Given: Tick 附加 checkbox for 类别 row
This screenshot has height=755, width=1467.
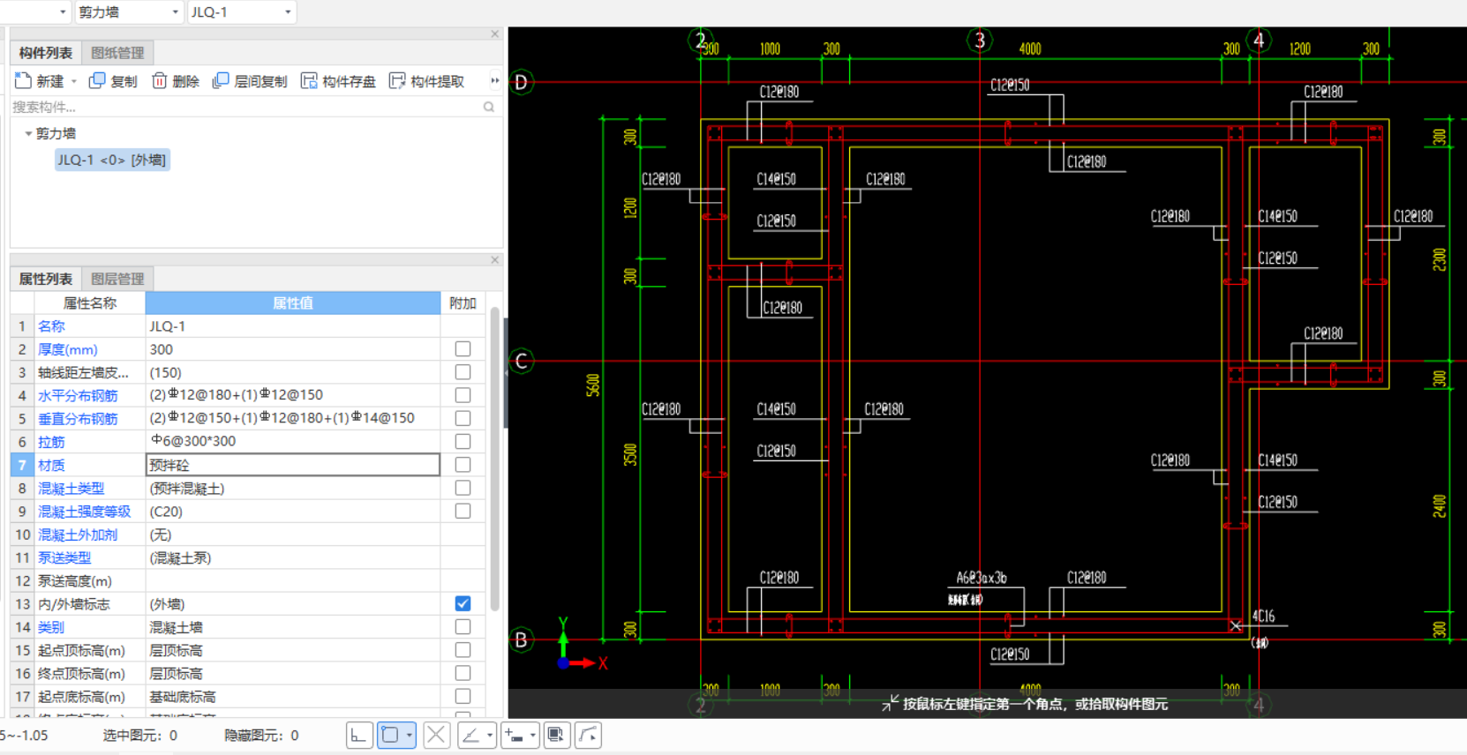Looking at the screenshot, I should (463, 627).
